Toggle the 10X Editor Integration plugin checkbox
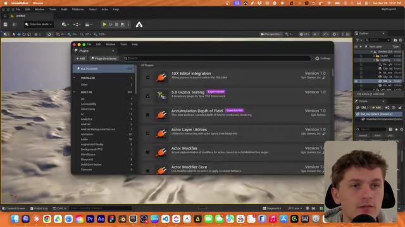Image resolution: width=405 pixels, height=227 pixels. 147,77
